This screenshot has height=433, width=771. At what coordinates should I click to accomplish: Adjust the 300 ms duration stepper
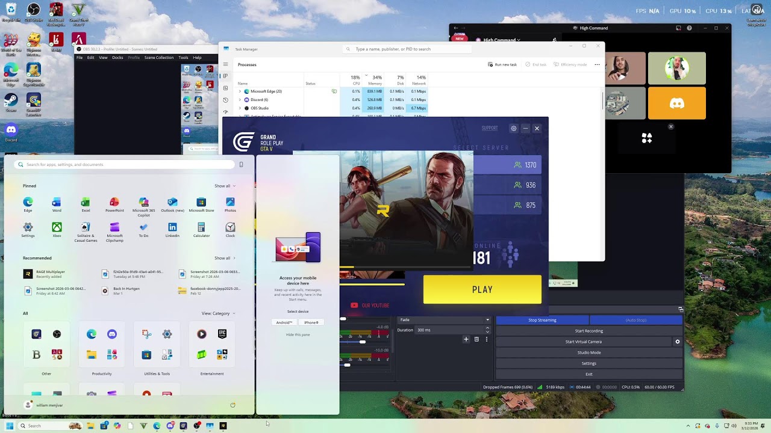[487, 330]
